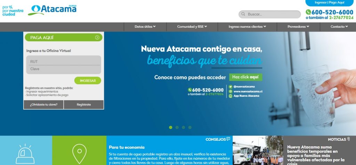Click the arrow icon on Paga Aquí
356x165 pixels.
pyautogui.click(x=97, y=37)
